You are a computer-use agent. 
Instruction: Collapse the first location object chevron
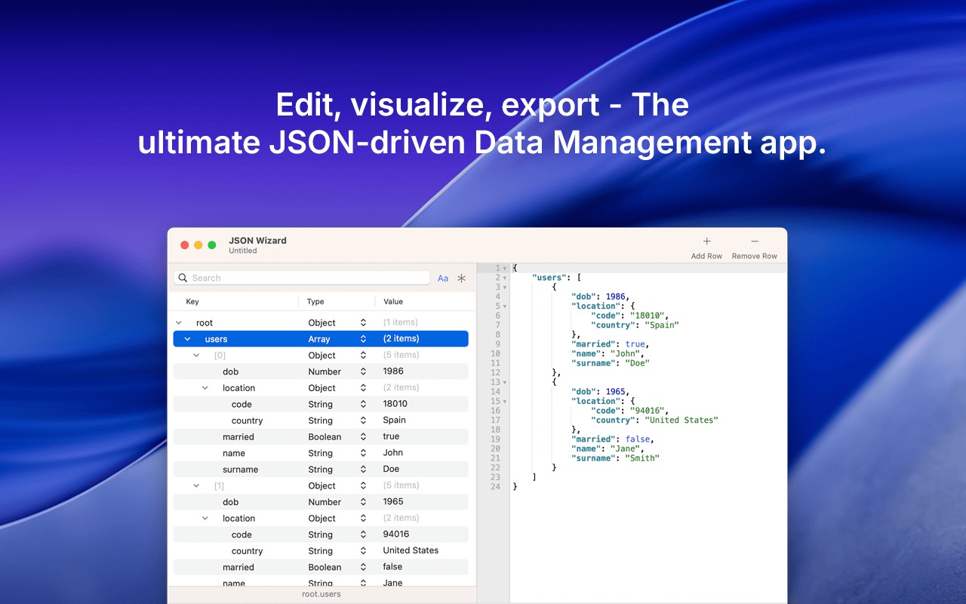(205, 388)
